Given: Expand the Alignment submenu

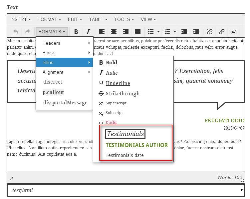Looking at the screenshot, I should [64, 72].
